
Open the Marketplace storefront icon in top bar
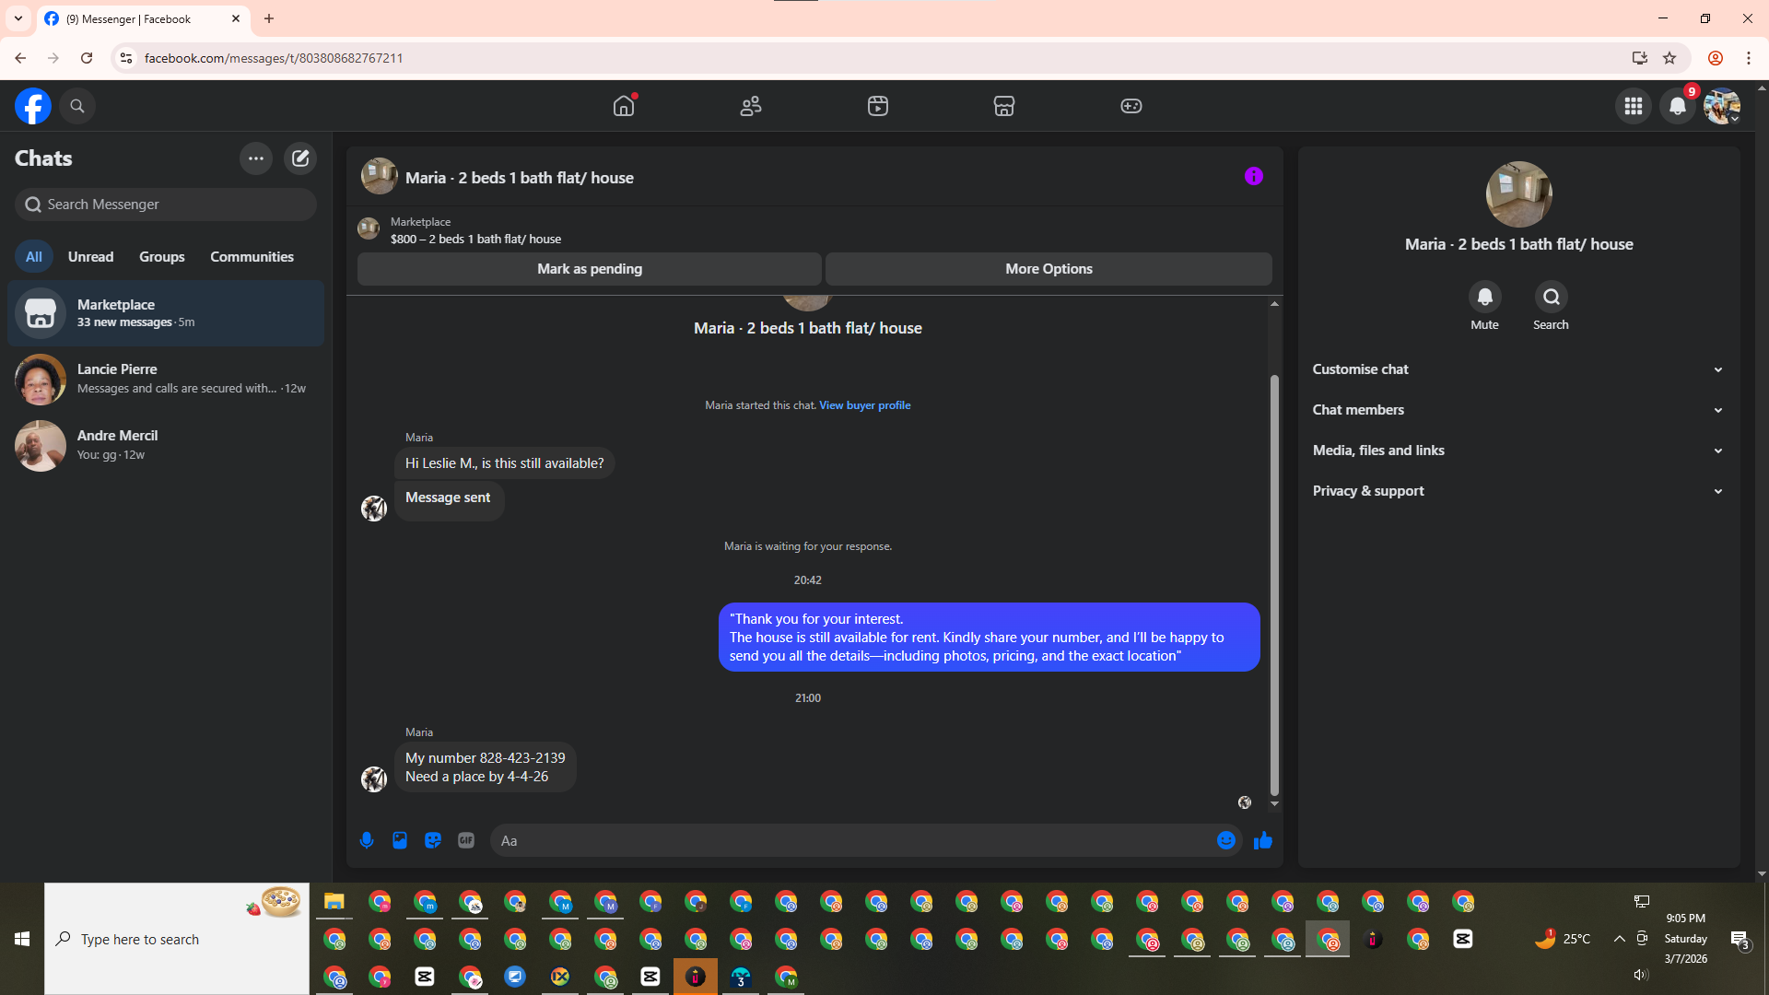1004,106
